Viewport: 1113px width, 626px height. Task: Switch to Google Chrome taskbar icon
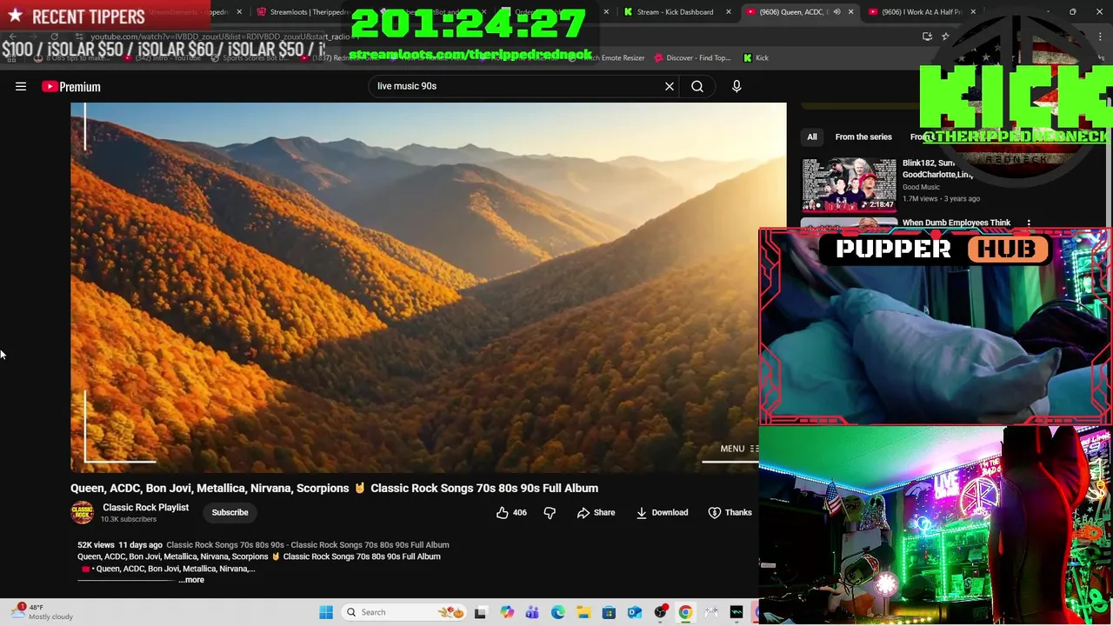685,612
